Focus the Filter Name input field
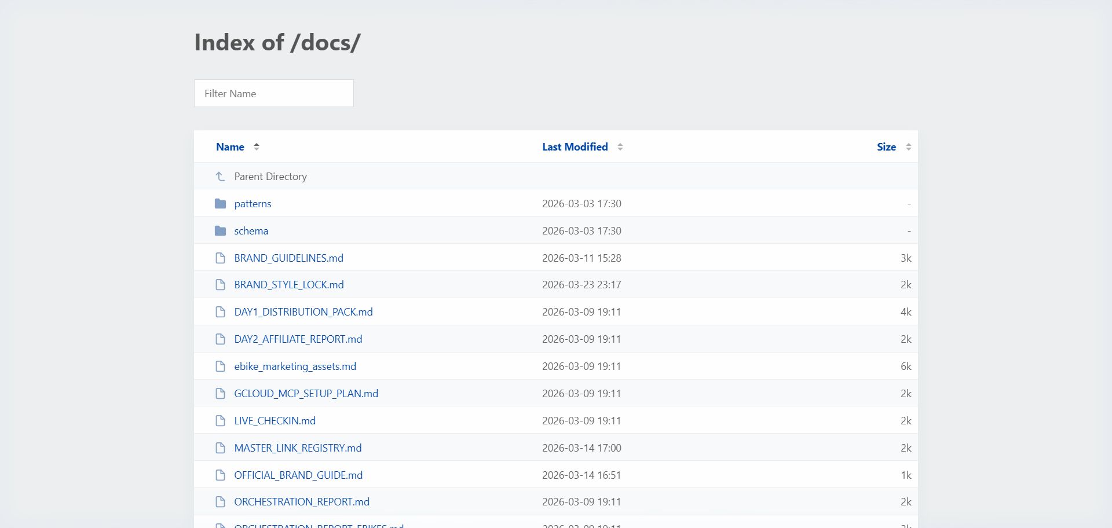1112x528 pixels. pos(273,93)
